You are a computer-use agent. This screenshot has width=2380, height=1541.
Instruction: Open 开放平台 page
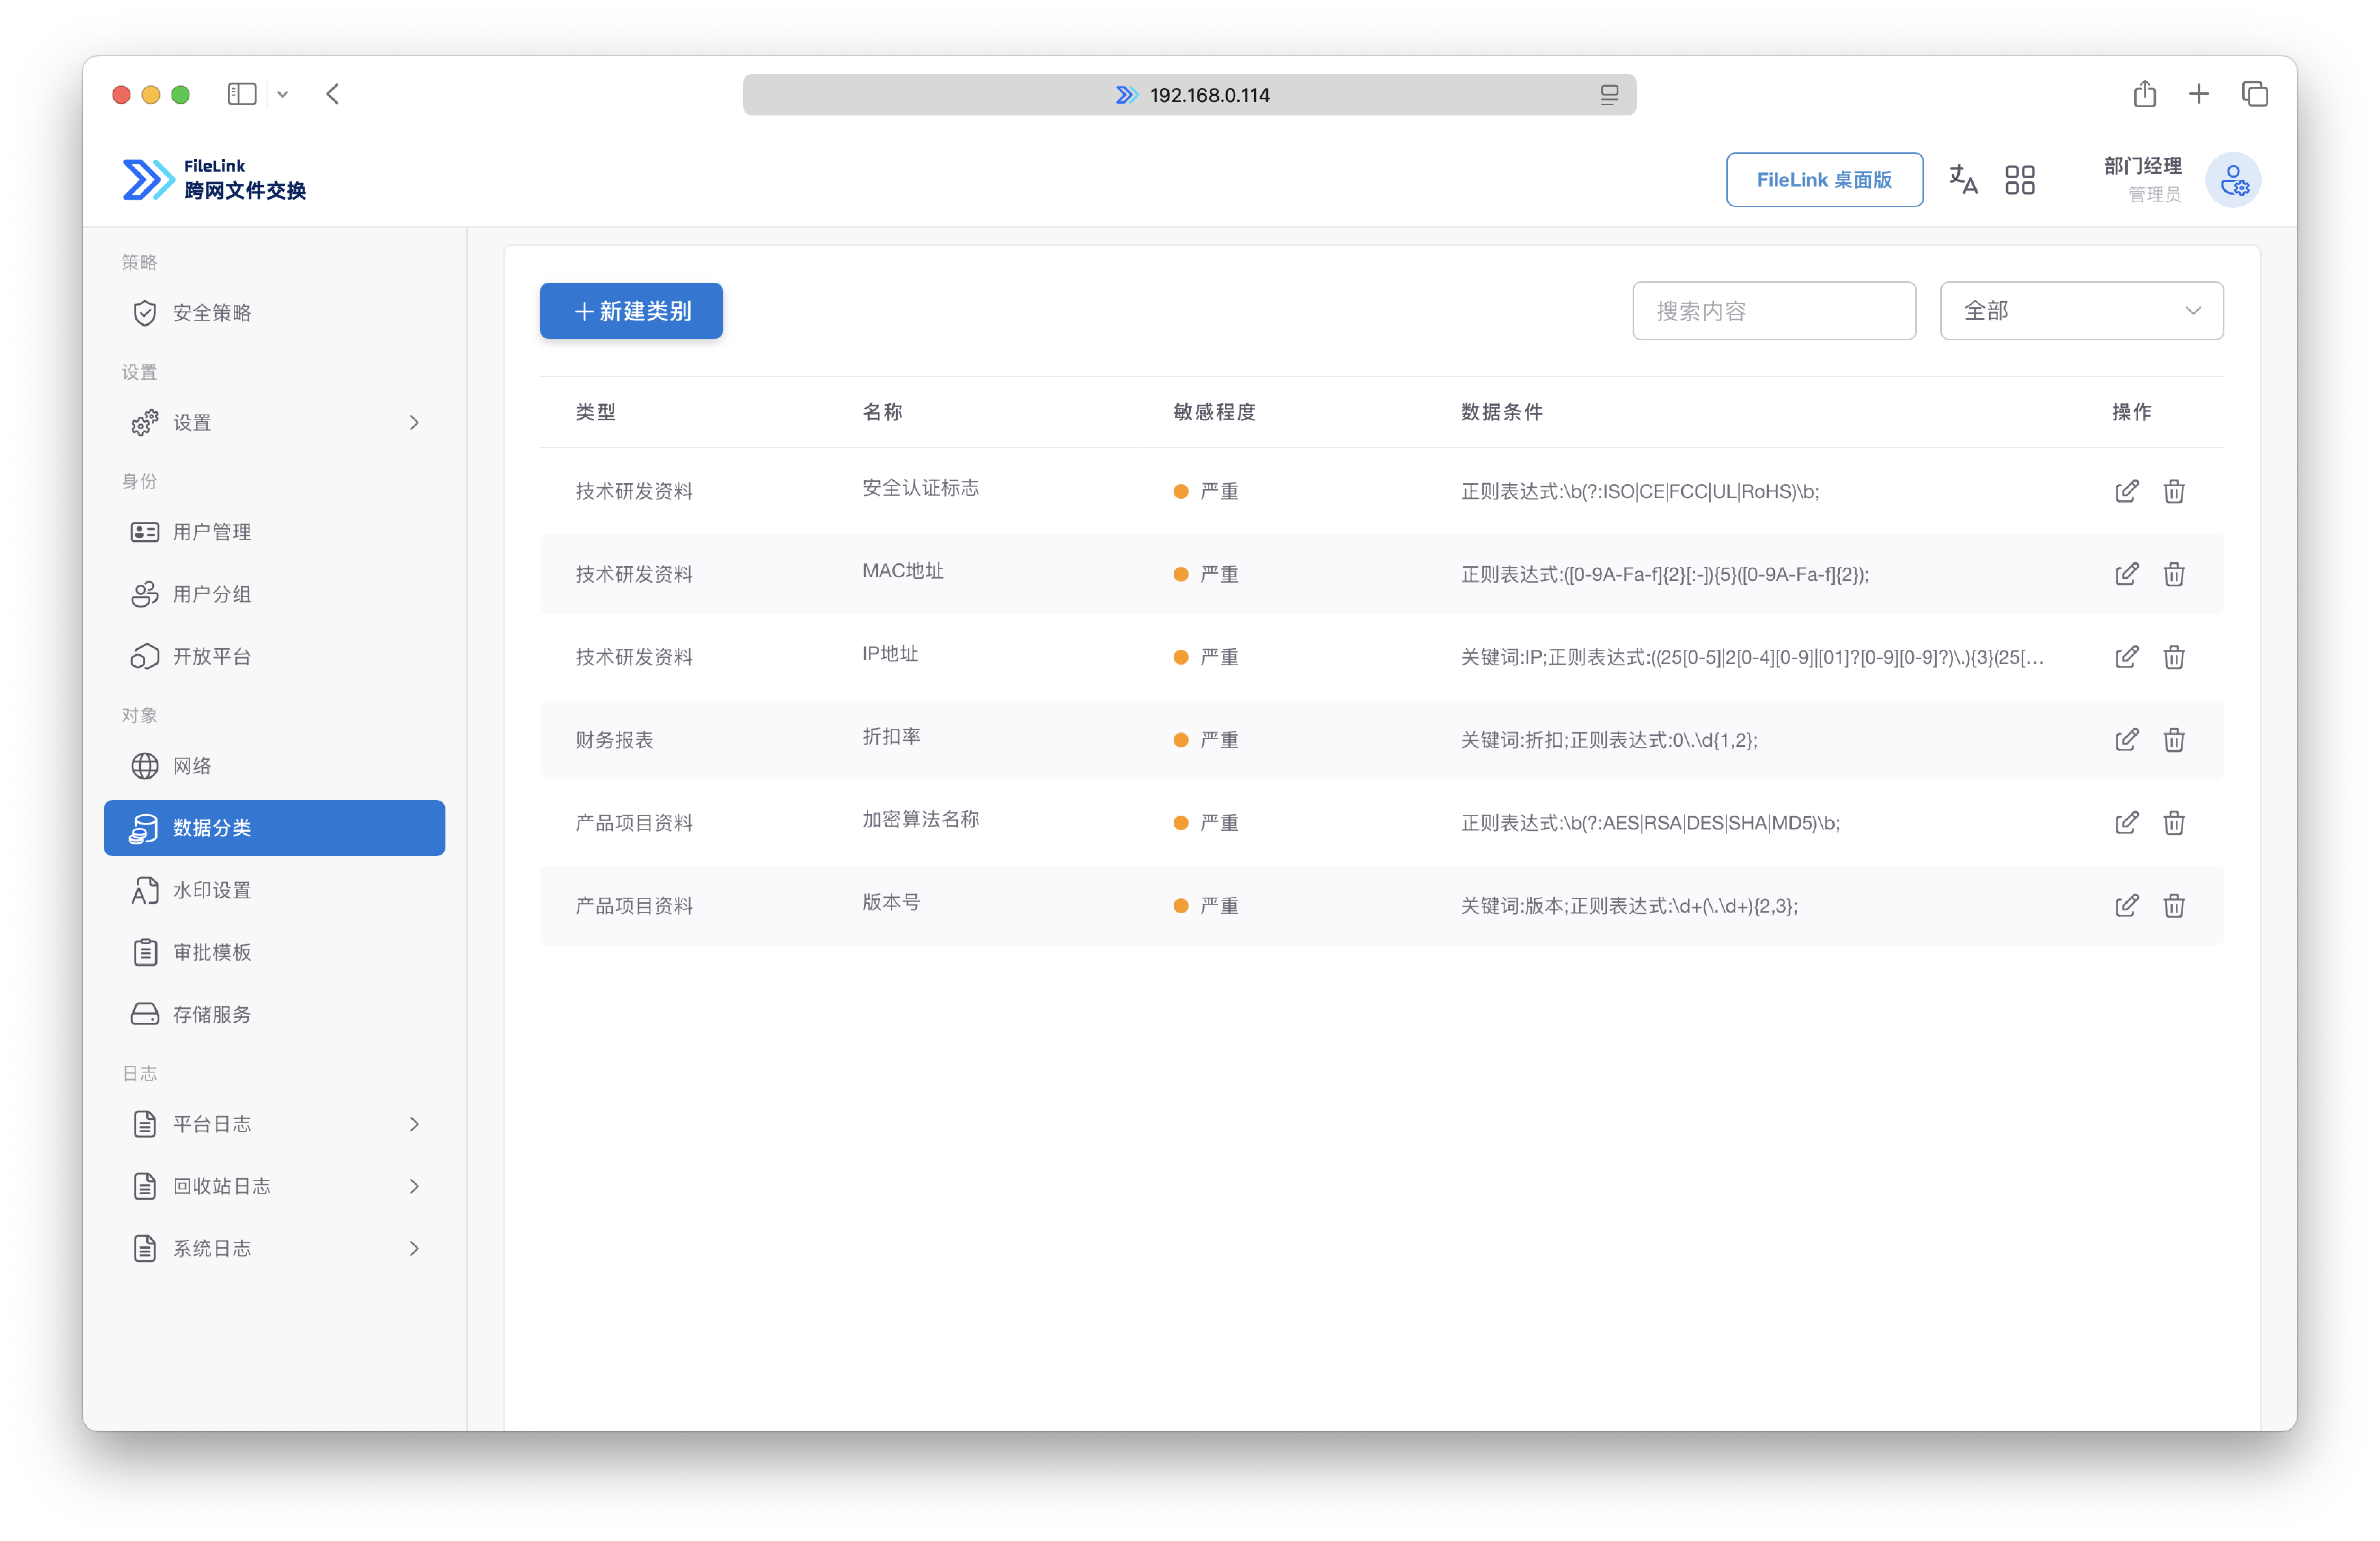click(x=274, y=656)
